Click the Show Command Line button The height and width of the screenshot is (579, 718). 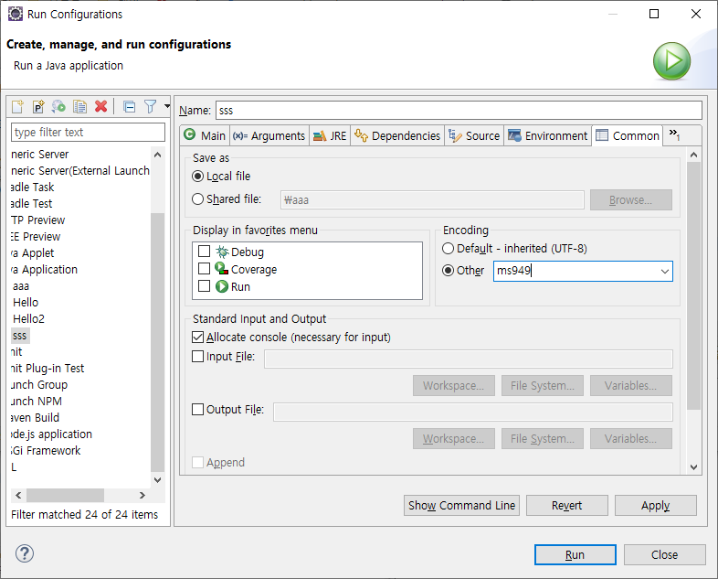(x=461, y=505)
